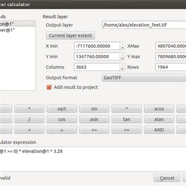The height and width of the screenshot is (186, 186).
Task: Insert the acos operator
Action: pyautogui.click(x=159, y=109)
